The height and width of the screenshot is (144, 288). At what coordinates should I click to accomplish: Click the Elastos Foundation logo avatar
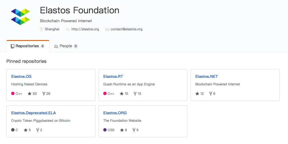tap(20, 17)
